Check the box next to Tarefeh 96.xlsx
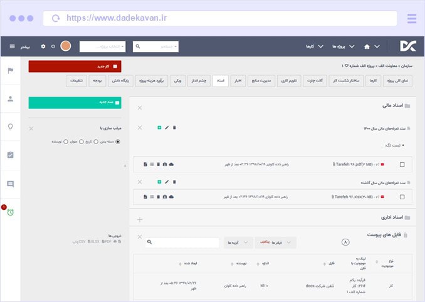 coord(402,197)
